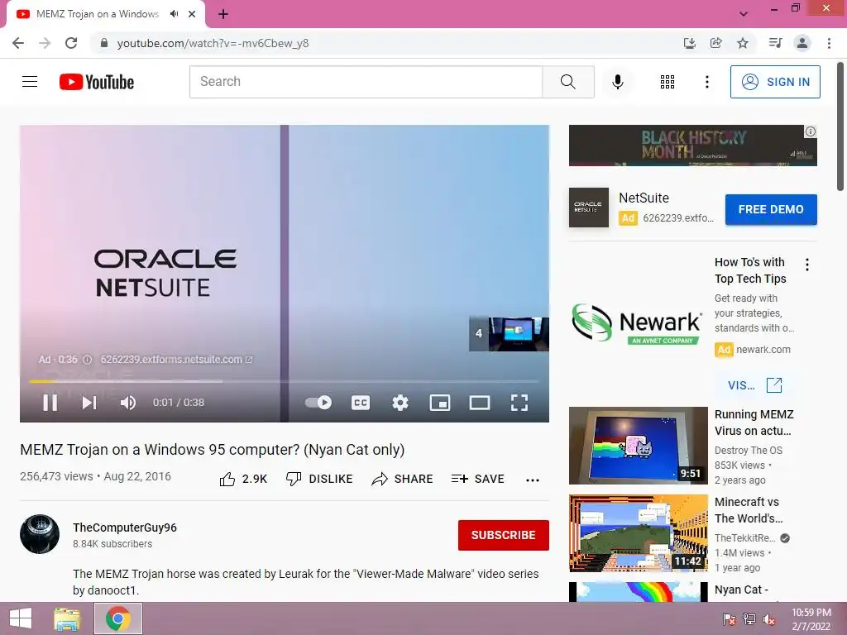The height and width of the screenshot is (635, 847).
Task: Open Chrome three-dot menu
Action: pyautogui.click(x=829, y=43)
